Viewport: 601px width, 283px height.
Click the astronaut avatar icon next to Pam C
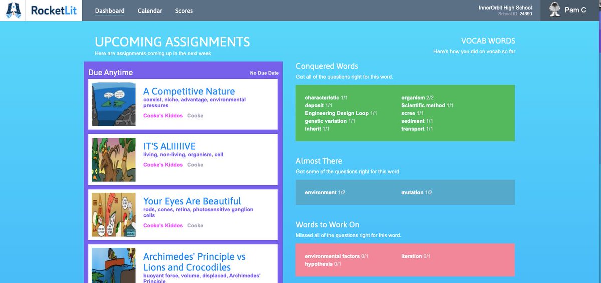tap(554, 10)
